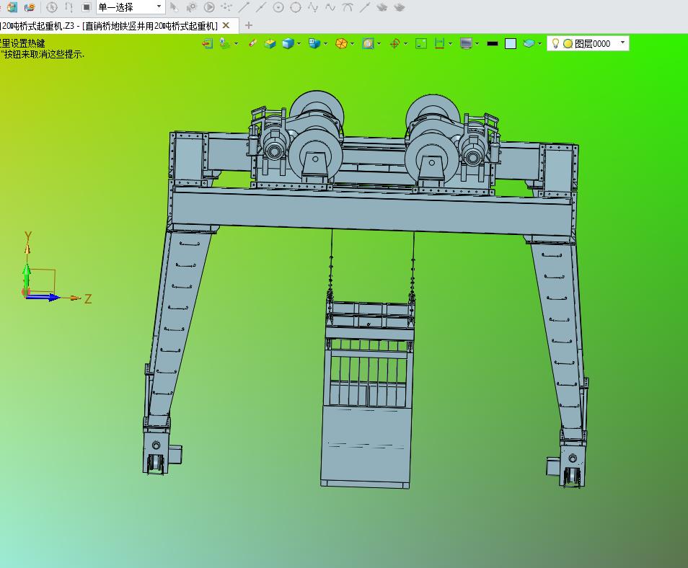Expand the 图层0000 layer dropdown

623,43
